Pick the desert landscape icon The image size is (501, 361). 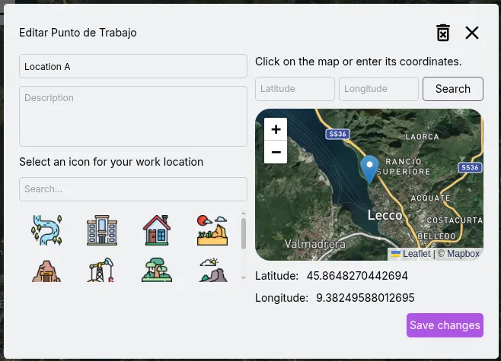(x=212, y=230)
